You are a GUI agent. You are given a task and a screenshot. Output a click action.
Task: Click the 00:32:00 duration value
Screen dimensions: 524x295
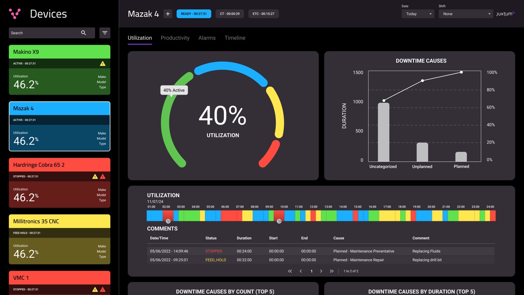(244, 260)
